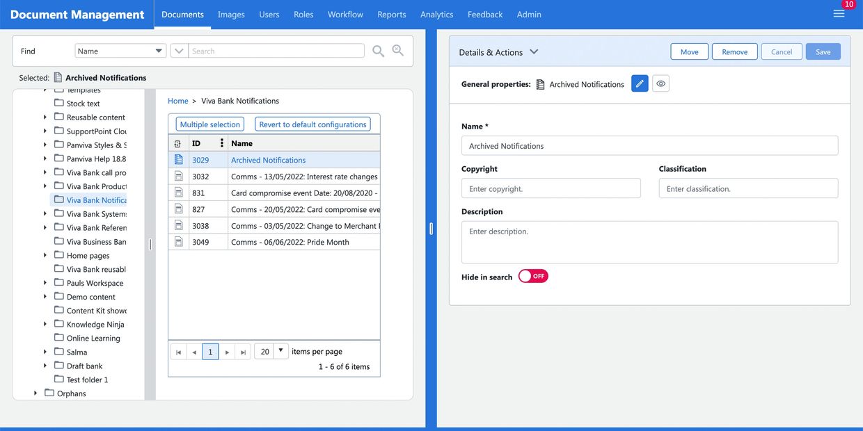The width and height of the screenshot is (863, 431).
Task: Switch to the Workflow tab
Action: (345, 14)
